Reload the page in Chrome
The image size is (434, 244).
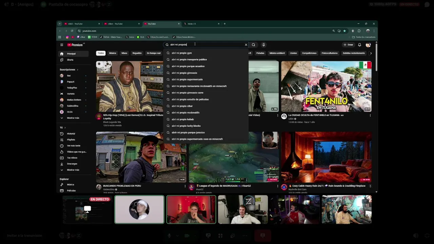[x=72, y=31]
